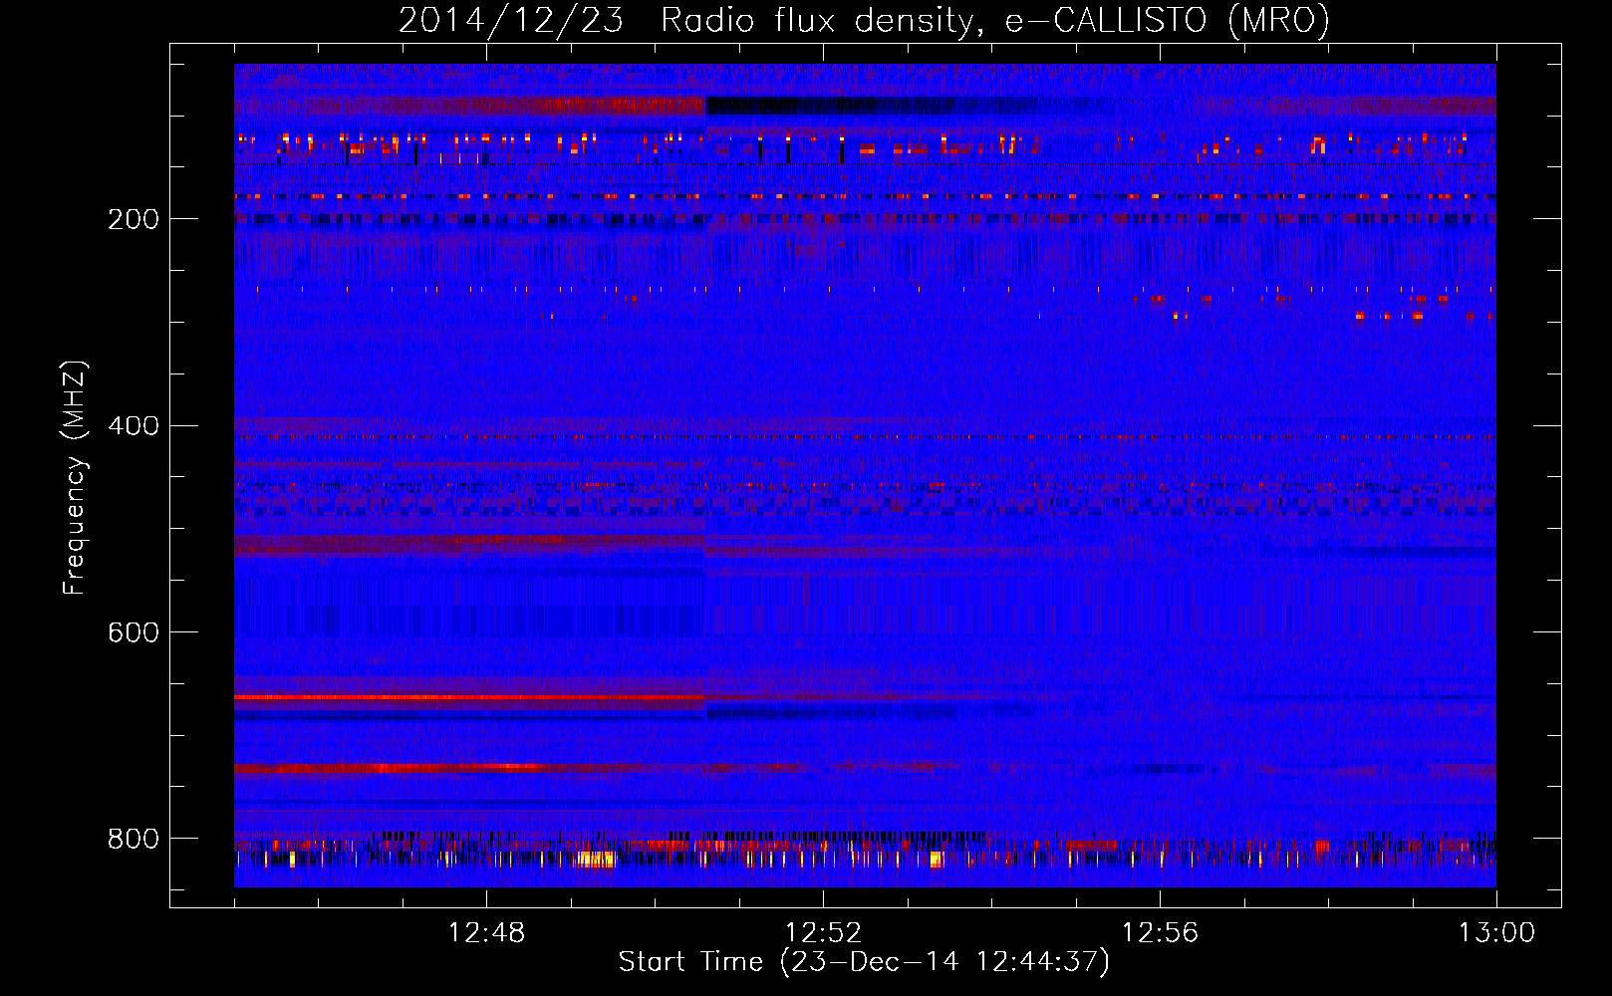Image resolution: width=1612 pixels, height=996 pixels.
Task: Click the 'Start Time (23-Dec-14 12:44:37)' label
Action: (864, 962)
